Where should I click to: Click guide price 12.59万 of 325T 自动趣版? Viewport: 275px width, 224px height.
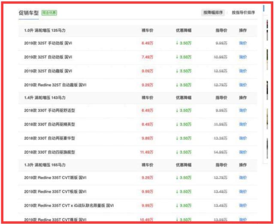coord(221,71)
